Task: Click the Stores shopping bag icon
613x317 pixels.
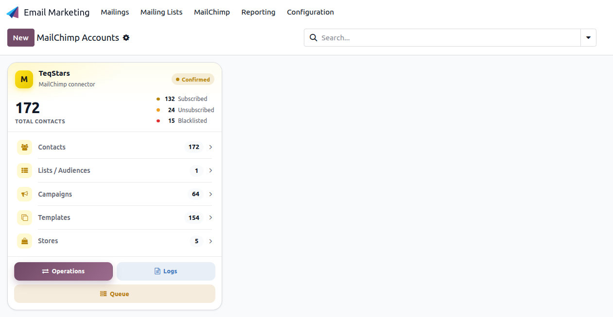Action: coord(25,241)
